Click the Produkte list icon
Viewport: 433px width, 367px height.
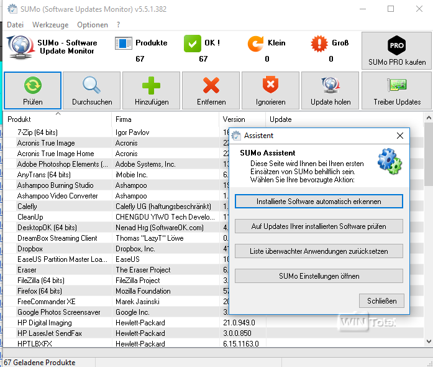coord(124,44)
